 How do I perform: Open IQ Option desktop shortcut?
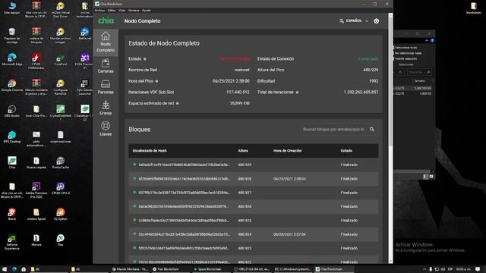tap(61, 214)
